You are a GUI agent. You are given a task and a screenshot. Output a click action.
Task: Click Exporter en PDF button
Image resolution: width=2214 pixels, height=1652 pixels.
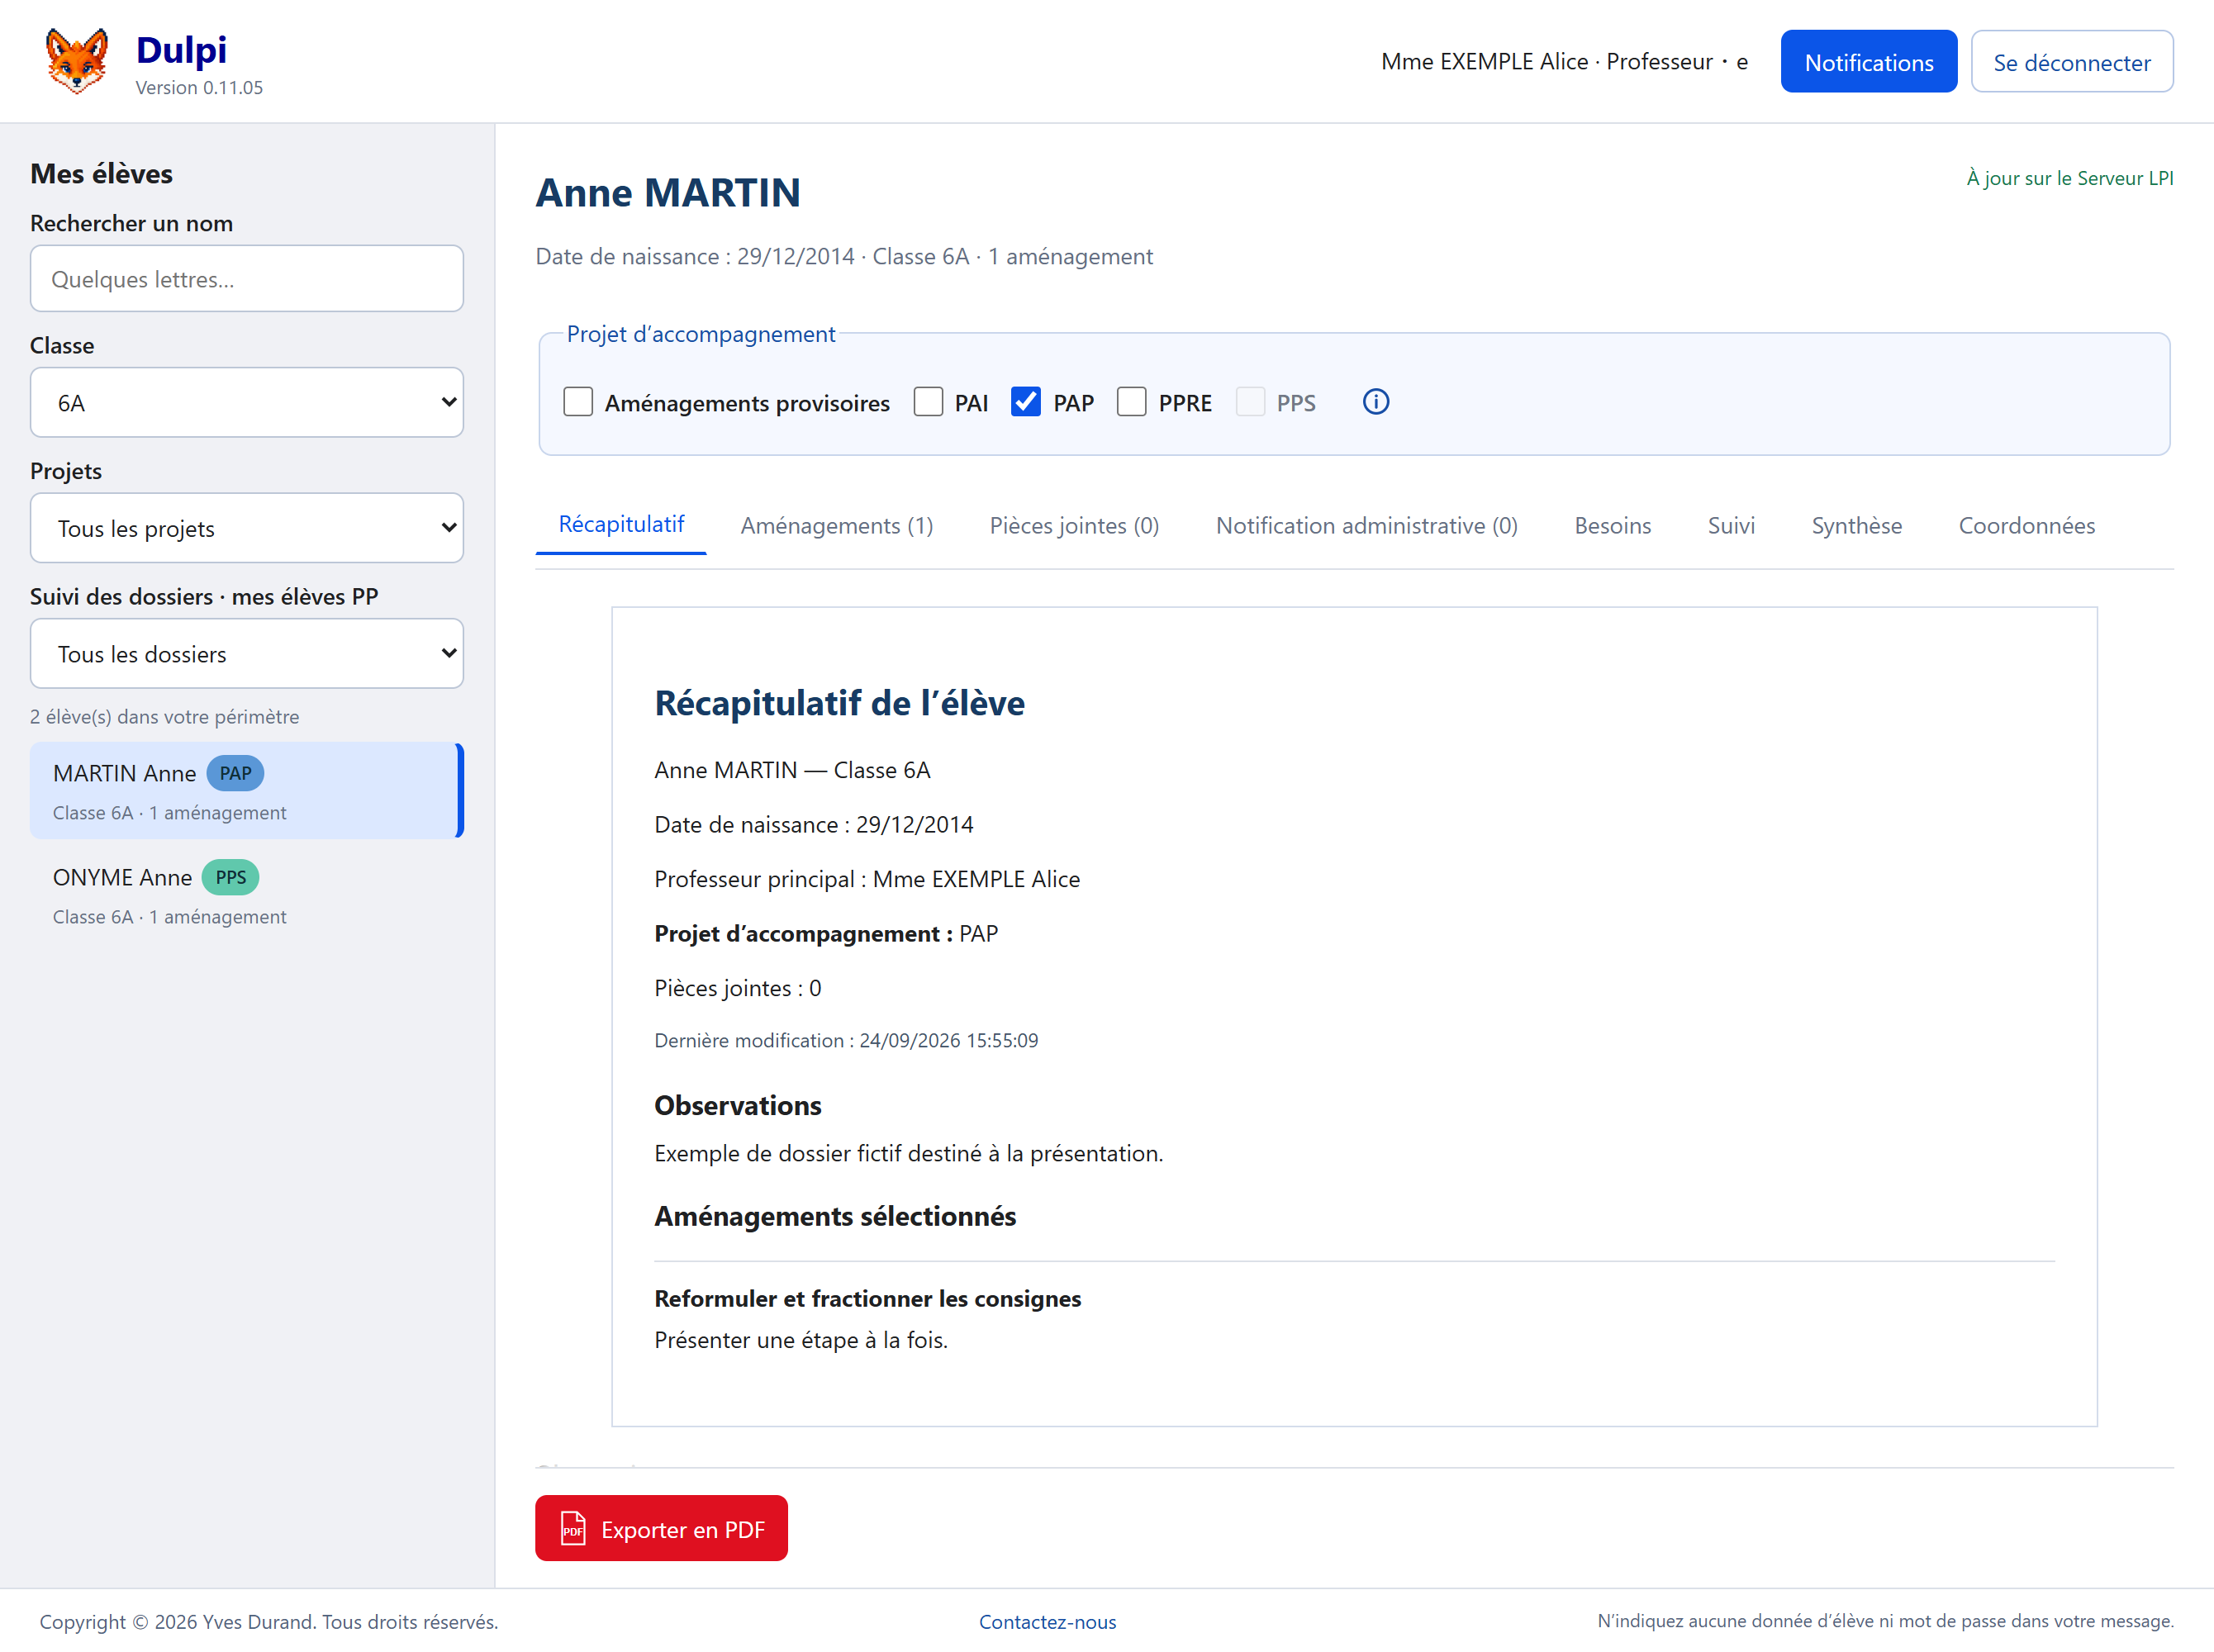point(661,1528)
